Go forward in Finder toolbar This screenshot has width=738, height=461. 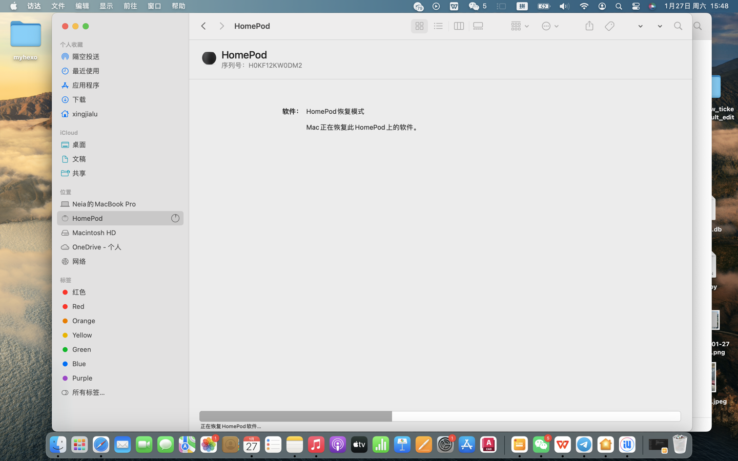(x=221, y=26)
